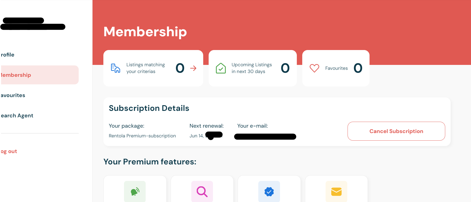471x202 pixels.
Task: Open Search Agent from the sidebar
Action: (17, 115)
